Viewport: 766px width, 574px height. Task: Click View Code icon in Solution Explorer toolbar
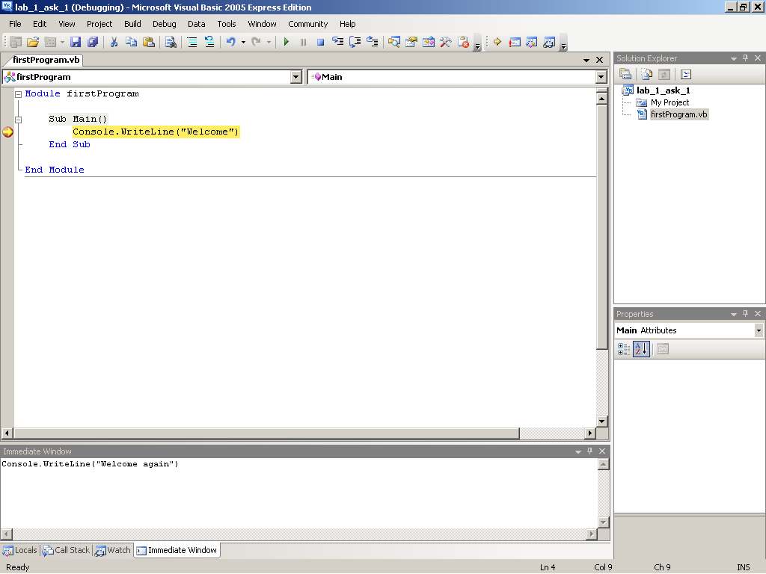(686, 74)
